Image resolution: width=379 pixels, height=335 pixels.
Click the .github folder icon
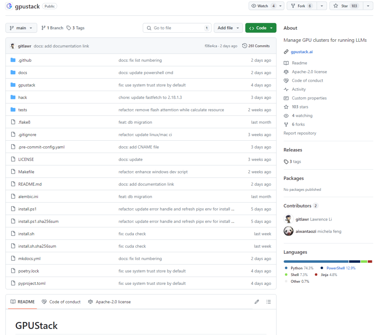coord(13,60)
